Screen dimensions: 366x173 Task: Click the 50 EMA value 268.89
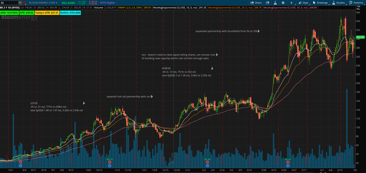pos(313,7)
